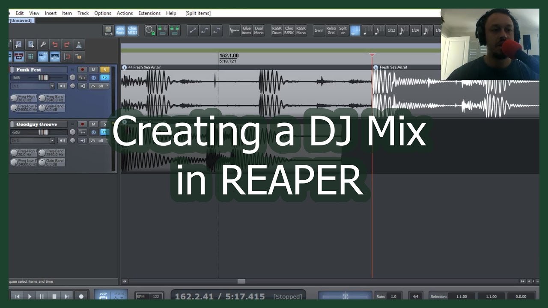This screenshot has width=548, height=308.
Task: Click the transport Play button
Action: (x=30, y=296)
